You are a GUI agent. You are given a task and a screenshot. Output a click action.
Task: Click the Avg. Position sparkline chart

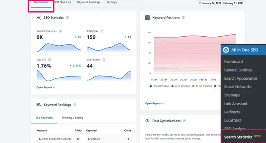click(109, 76)
